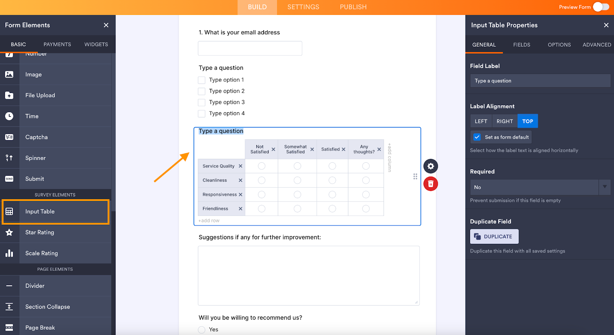Remove the Any thoughts? column
This screenshot has width=614, height=335.
coord(379,149)
